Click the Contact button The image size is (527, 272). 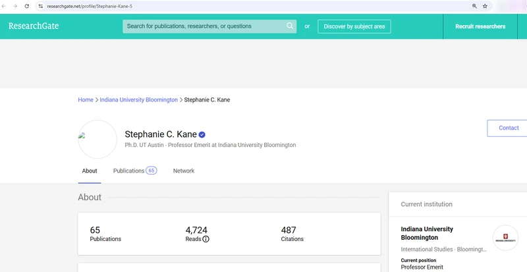507,128
